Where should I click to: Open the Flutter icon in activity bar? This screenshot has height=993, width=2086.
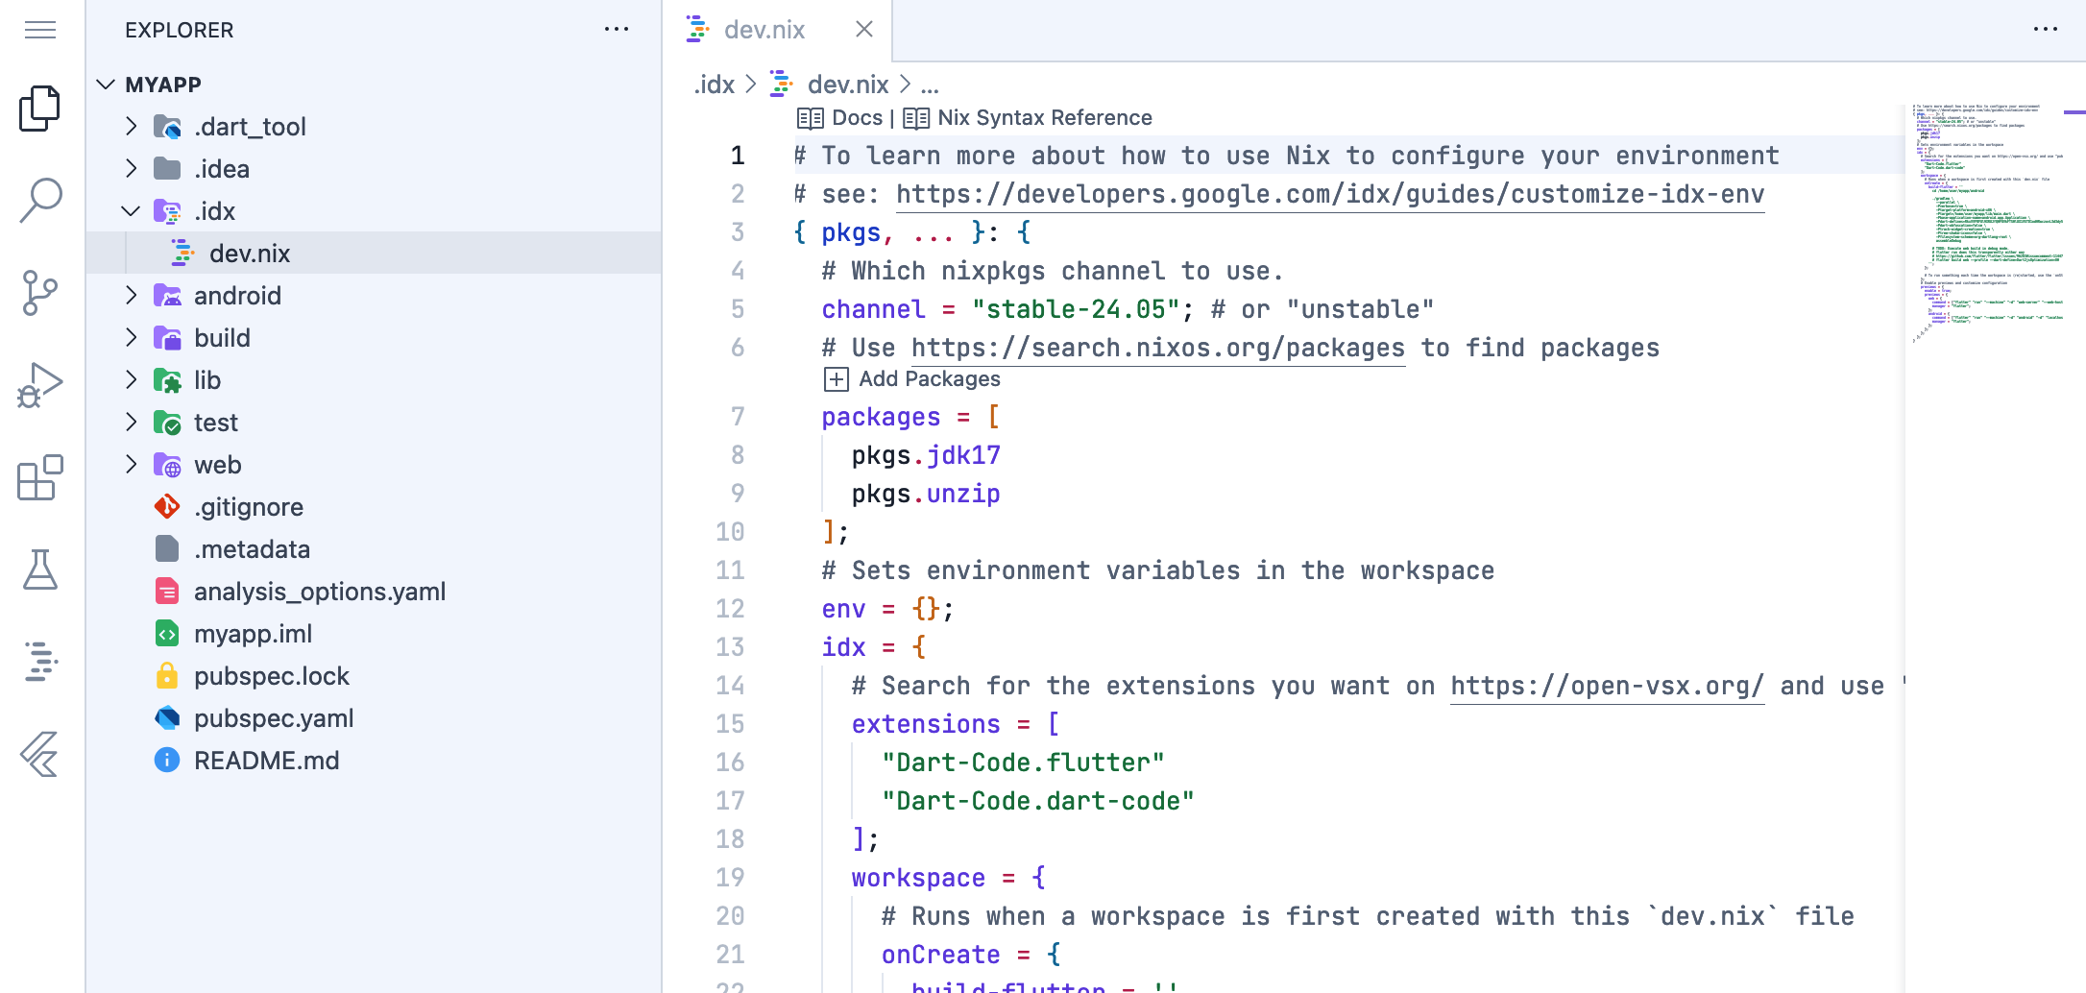point(40,754)
